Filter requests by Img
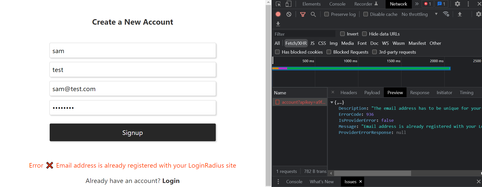The image size is (482, 187). (333, 43)
